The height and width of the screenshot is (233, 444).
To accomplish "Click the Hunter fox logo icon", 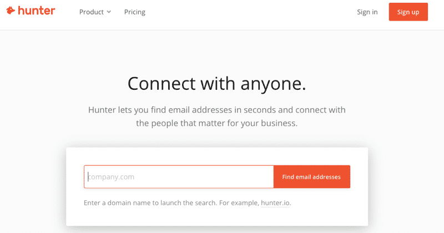I will [x=10, y=11].
